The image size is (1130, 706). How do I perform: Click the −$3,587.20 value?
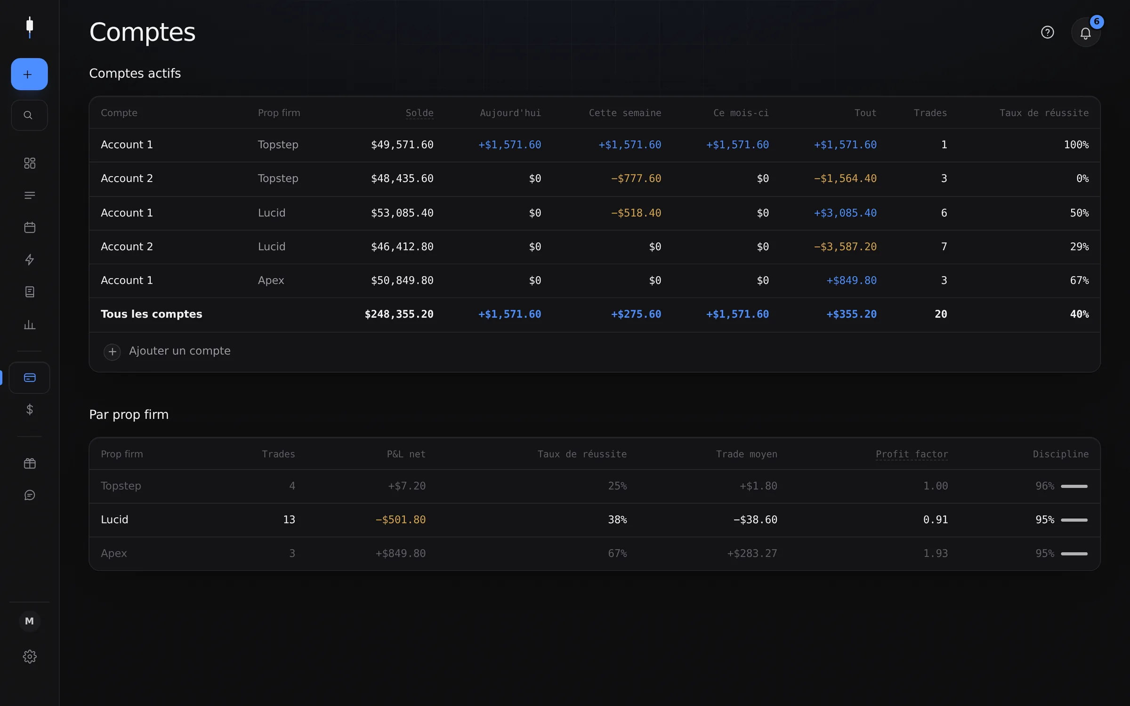[x=845, y=247]
